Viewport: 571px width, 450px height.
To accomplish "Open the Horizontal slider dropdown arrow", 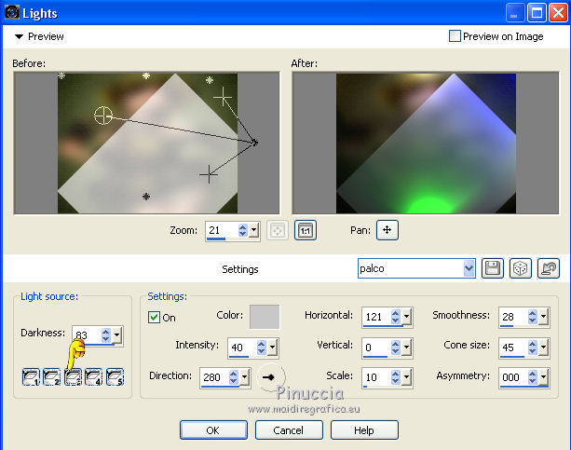I will click(407, 317).
